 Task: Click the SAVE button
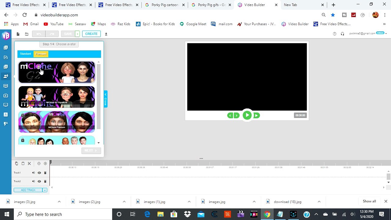[x=68, y=34]
